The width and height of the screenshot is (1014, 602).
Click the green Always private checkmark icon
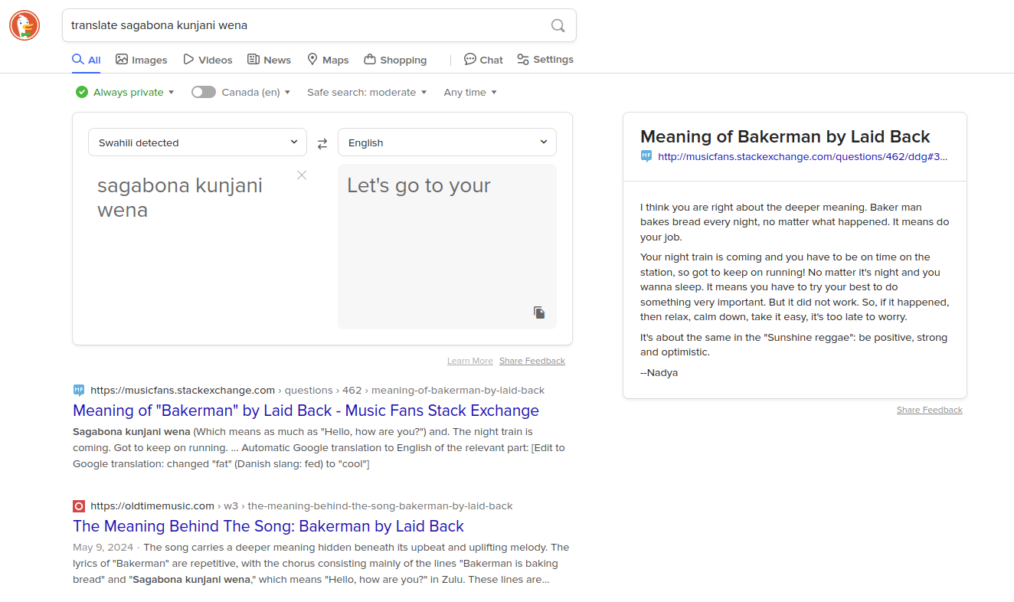[x=82, y=92]
